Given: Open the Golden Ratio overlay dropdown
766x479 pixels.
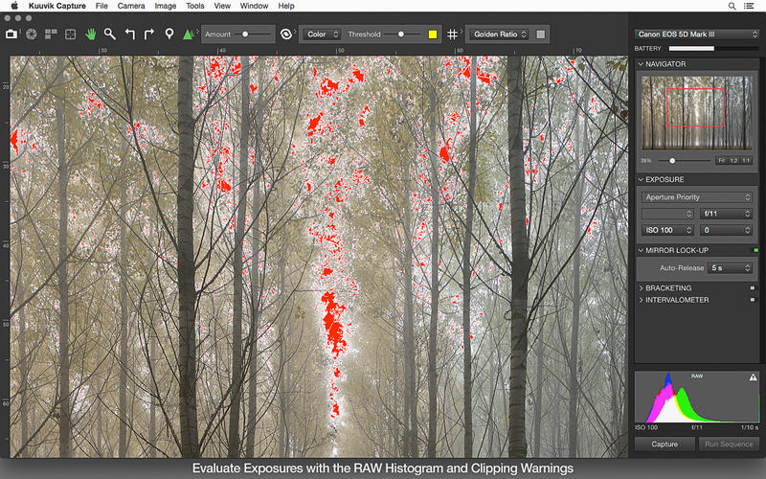Looking at the screenshot, I should (498, 34).
